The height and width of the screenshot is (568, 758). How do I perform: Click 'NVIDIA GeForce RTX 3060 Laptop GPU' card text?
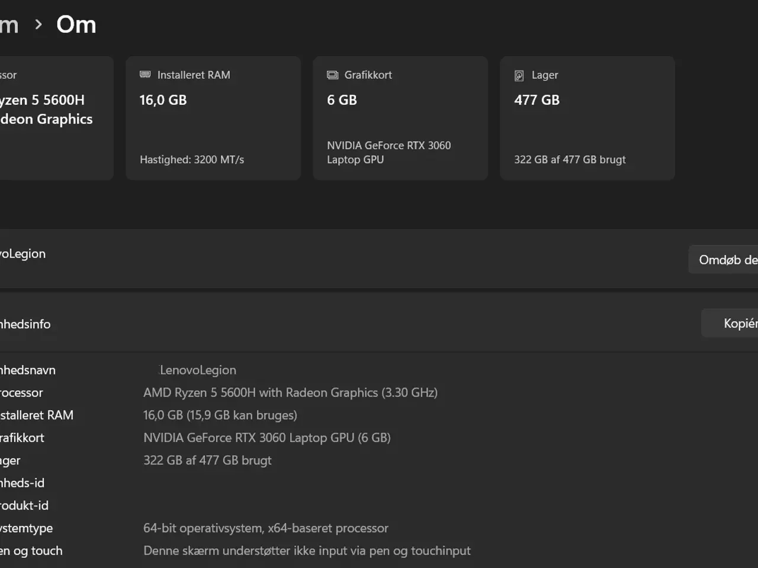(x=389, y=152)
